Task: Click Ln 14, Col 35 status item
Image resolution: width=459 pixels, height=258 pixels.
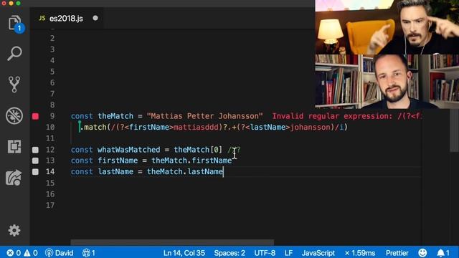Action: [184, 253]
